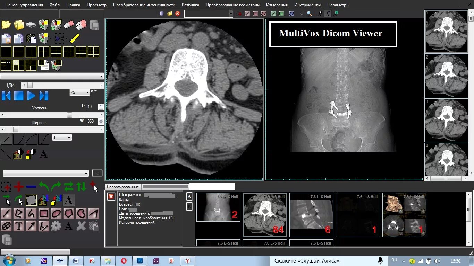This screenshot has width=474, height=266.
Task: Click the frame position slider handle
Action: (30, 85)
